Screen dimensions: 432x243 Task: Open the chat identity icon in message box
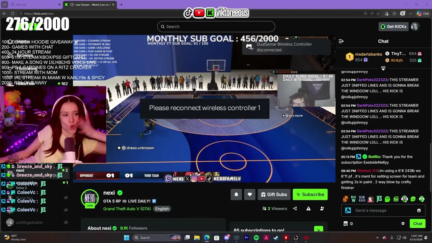coord(348,210)
